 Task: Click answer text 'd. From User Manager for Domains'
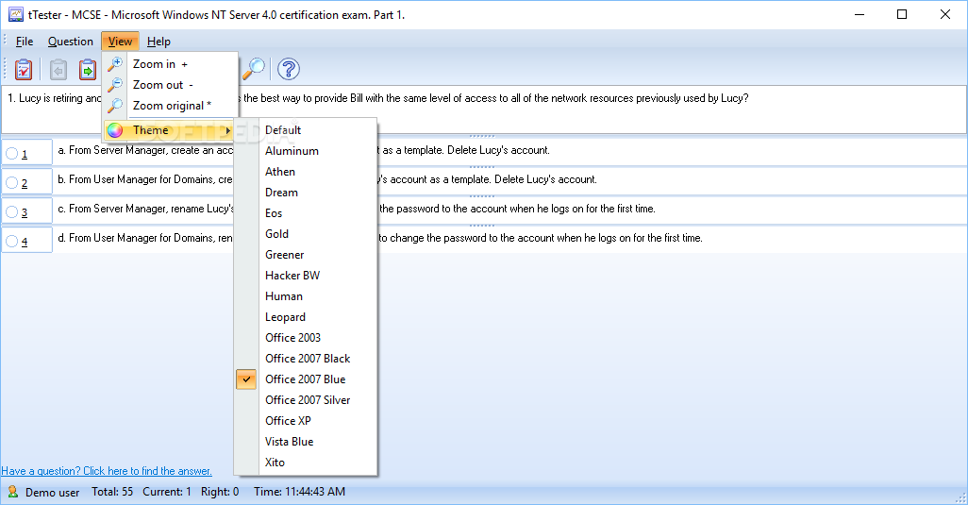(x=145, y=238)
